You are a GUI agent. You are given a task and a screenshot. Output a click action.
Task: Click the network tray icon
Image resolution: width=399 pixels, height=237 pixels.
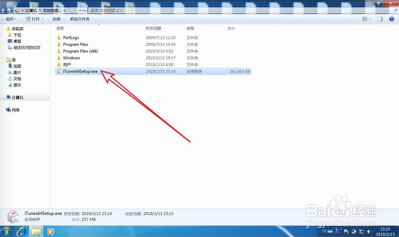click(361, 232)
